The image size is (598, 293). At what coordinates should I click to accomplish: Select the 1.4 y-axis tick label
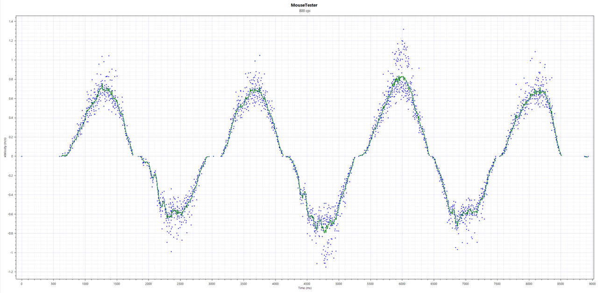(x=12, y=21)
